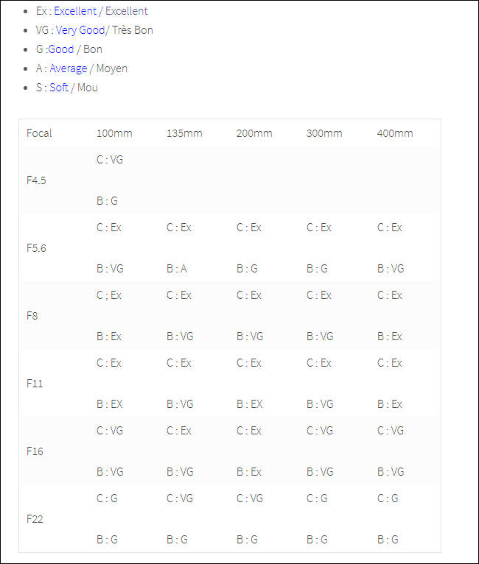Screen dimensions: 479x564
Task: Click the 'B : A' value under 135mm
Action: (x=177, y=269)
